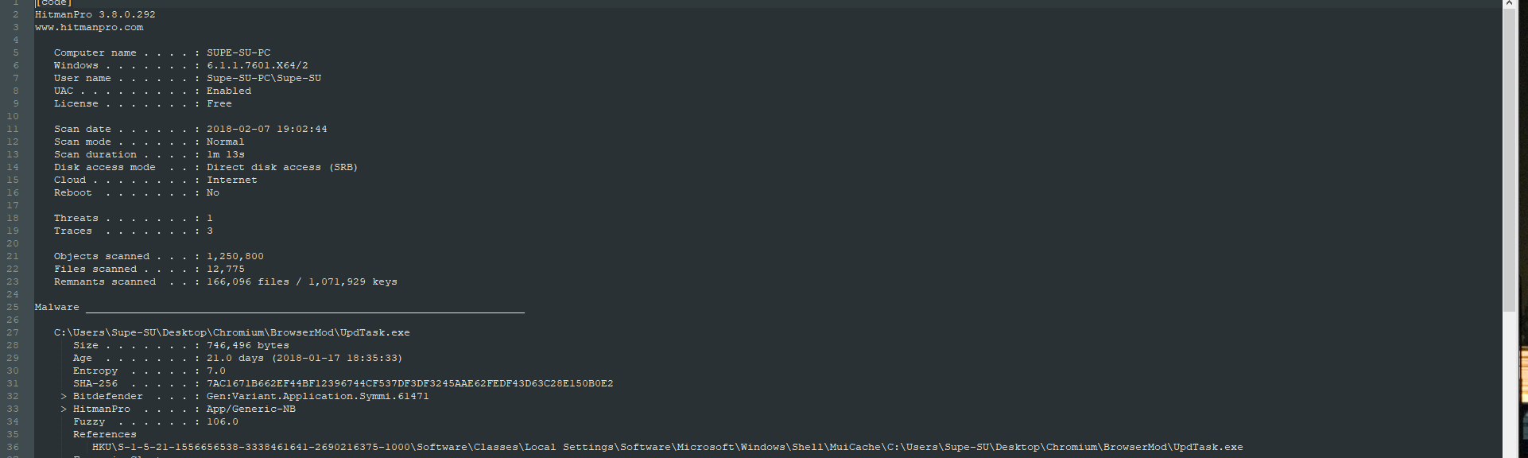Click the www.hitmanpro.com URL text
This screenshot has width=1528, height=458.
coord(89,27)
